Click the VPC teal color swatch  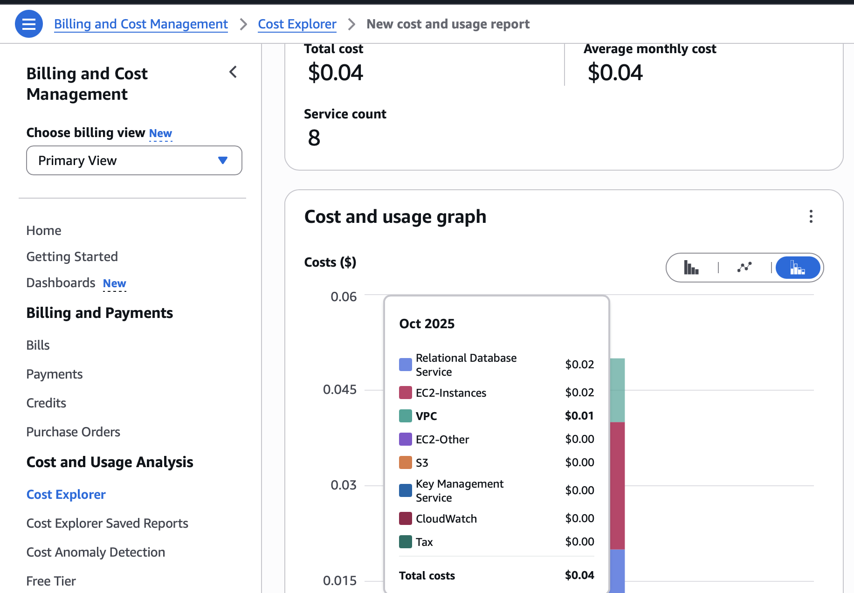(x=406, y=416)
